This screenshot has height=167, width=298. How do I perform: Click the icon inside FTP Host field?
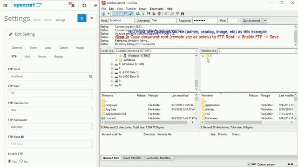tap(90, 76)
